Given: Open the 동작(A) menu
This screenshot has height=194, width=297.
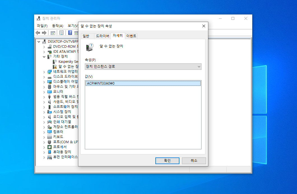Looking at the screenshot, I should (x=58, y=26).
